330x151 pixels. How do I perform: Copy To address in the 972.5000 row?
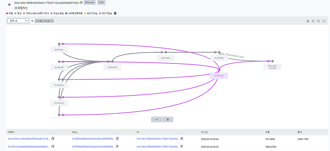point(182,139)
